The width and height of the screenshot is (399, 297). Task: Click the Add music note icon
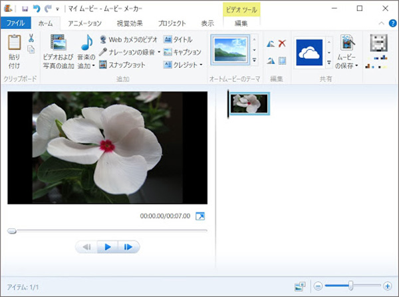tap(86, 42)
